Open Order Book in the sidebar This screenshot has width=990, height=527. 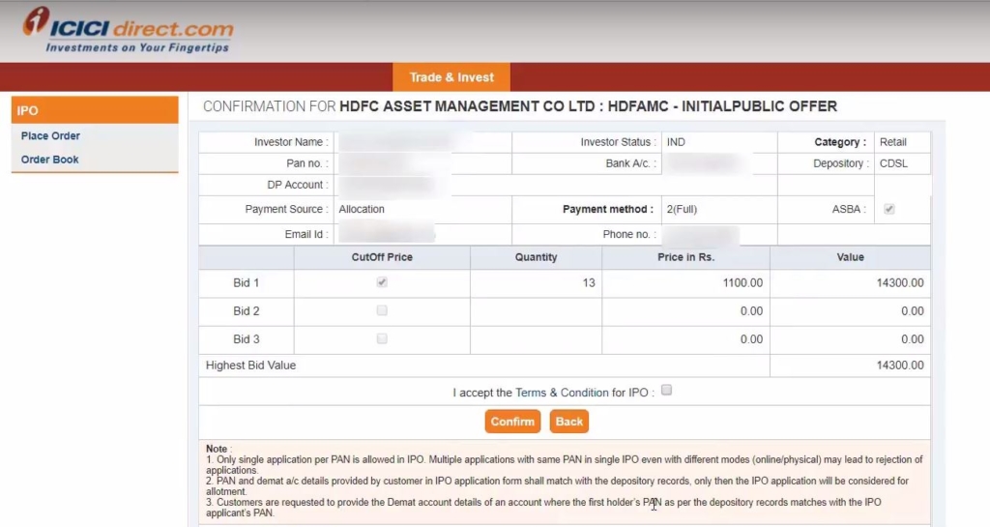50,160
